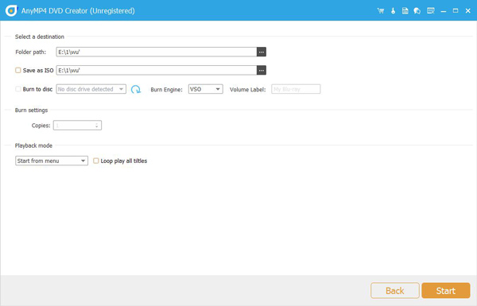Click the Copies stepper arrows
The width and height of the screenshot is (477, 306).
click(x=97, y=126)
